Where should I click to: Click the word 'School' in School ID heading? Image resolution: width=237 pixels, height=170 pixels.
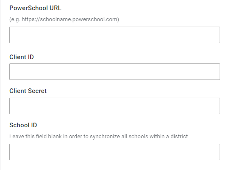tap(19, 125)
